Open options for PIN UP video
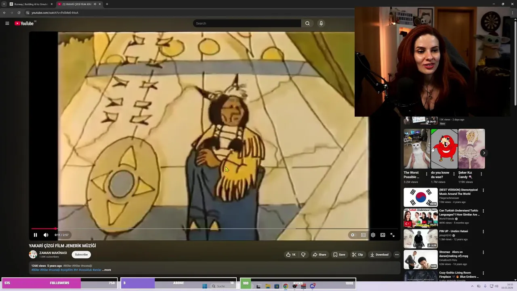 [x=483, y=232]
